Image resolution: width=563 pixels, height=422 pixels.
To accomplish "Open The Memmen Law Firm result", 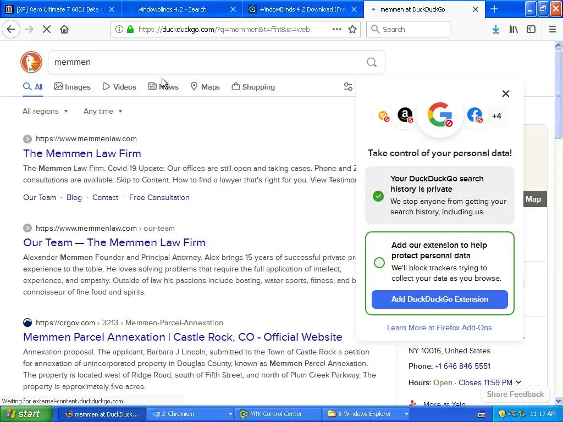I will (x=82, y=154).
